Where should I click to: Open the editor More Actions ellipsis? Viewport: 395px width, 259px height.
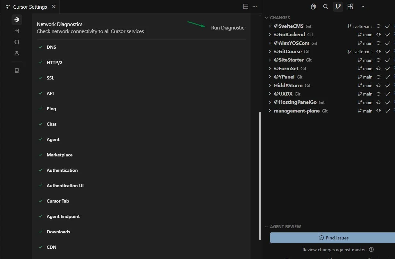(x=255, y=6)
